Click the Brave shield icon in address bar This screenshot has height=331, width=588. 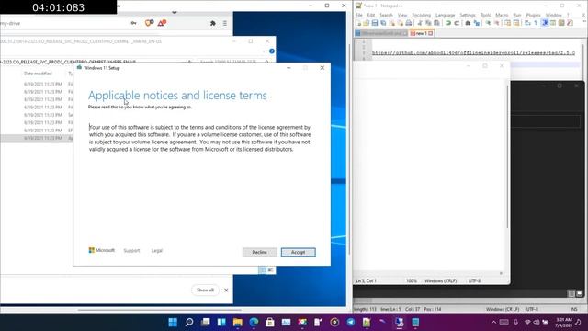(149, 23)
